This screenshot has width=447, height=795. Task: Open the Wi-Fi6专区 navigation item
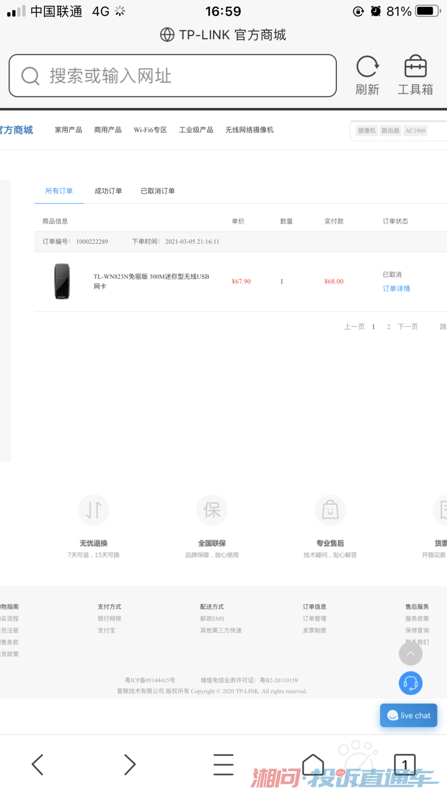pyautogui.click(x=150, y=130)
